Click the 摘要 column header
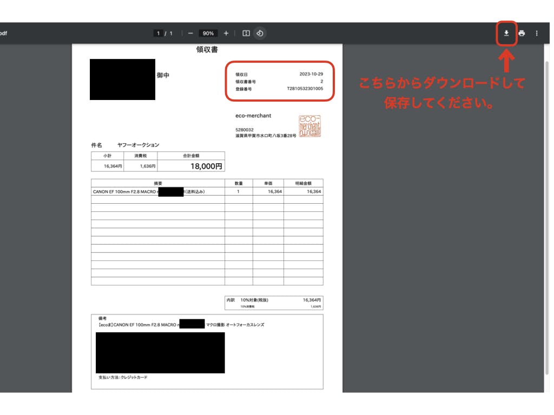The width and height of the screenshot is (554, 415). click(x=158, y=183)
